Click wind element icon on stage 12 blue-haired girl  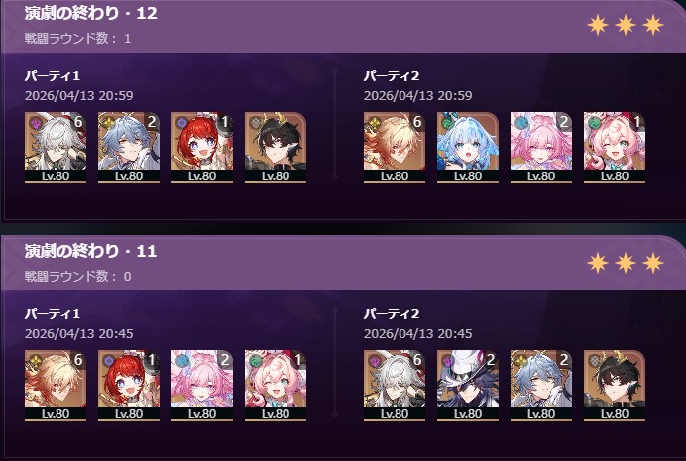(x=447, y=123)
